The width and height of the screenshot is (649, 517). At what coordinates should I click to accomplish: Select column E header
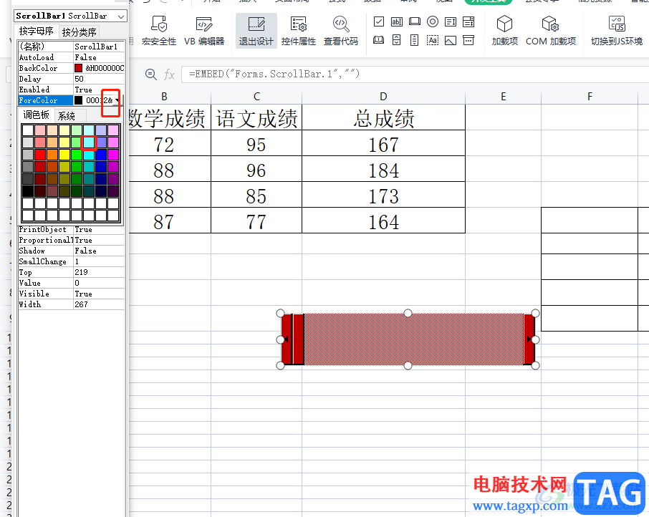coord(504,97)
